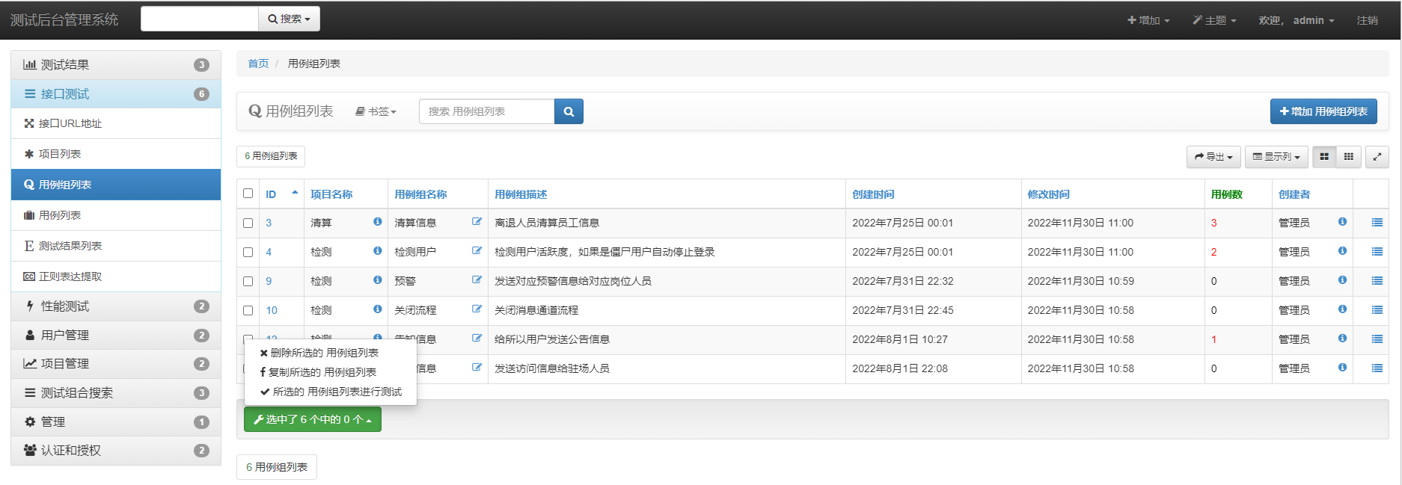Choose 删除所选的 用例组列表 action

(319, 353)
